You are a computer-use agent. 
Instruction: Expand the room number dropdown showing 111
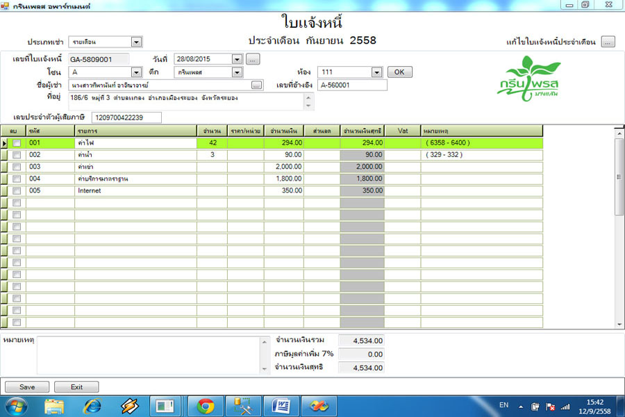pos(376,72)
